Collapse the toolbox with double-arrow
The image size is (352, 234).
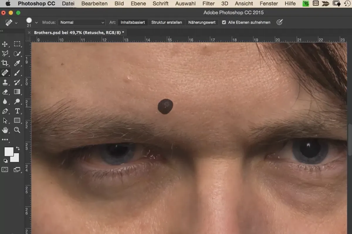[x=2, y=31]
